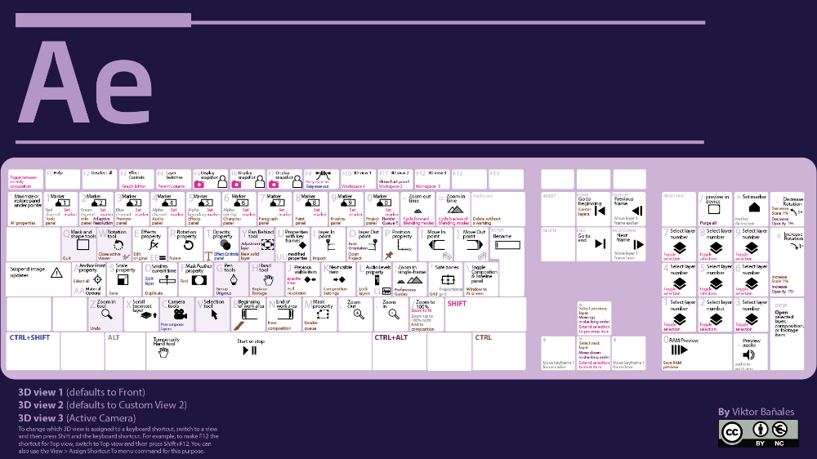817x459 pixels.
Task: Click the Select layer number icon on numpad 5
Action: point(716,284)
